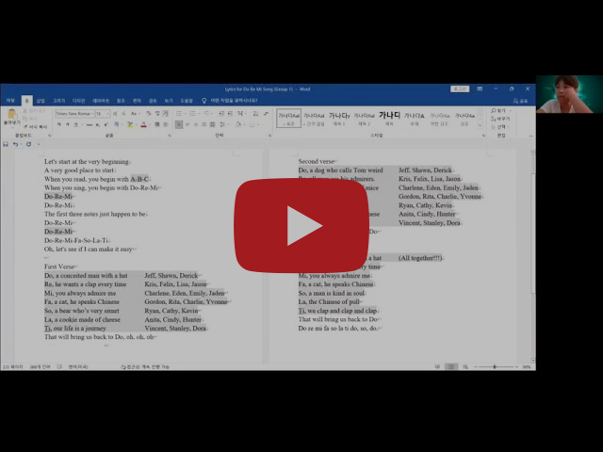Click the word count in status bar

click(x=40, y=367)
